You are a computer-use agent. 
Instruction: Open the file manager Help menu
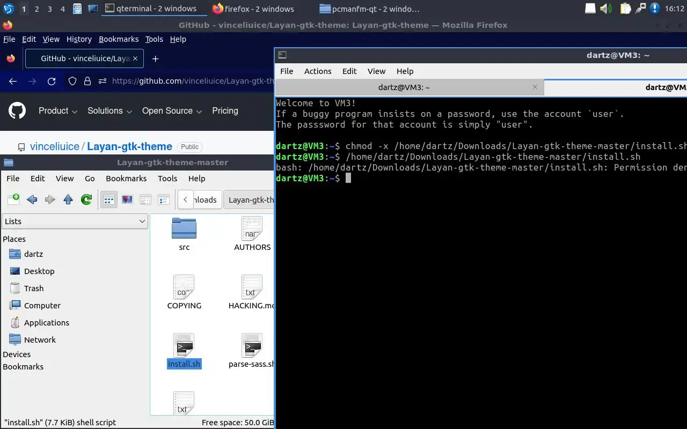[196, 178]
